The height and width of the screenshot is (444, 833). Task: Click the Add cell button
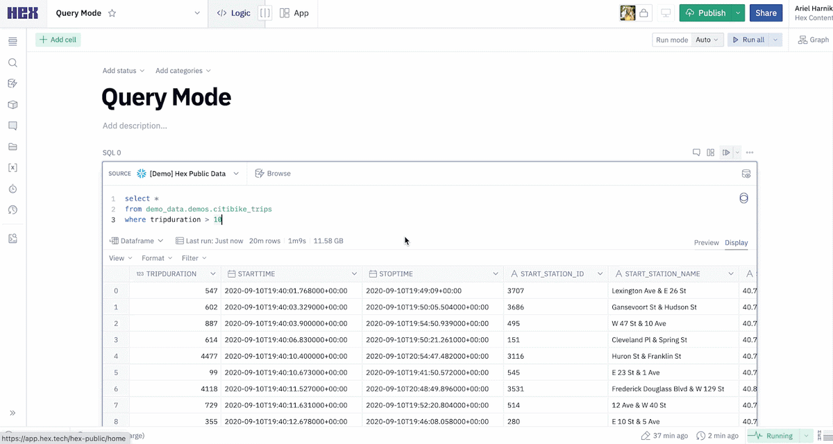point(58,40)
